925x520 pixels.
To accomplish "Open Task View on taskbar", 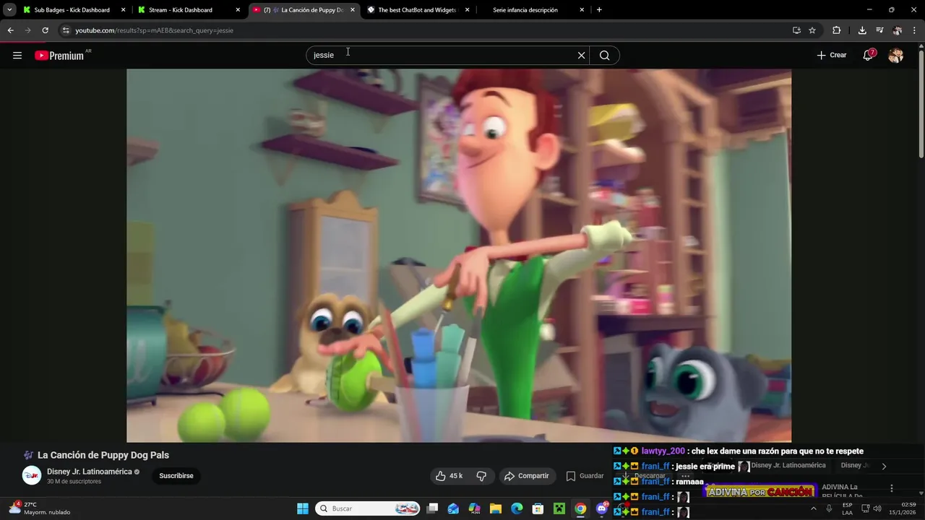I will [432, 508].
